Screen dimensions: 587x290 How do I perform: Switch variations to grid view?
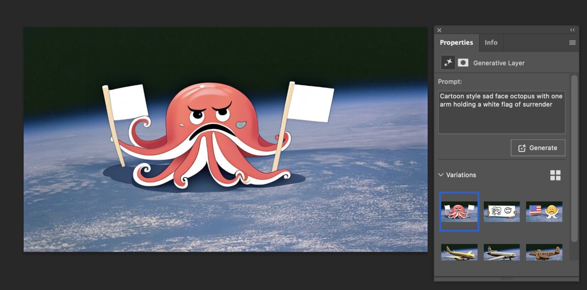(x=555, y=175)
